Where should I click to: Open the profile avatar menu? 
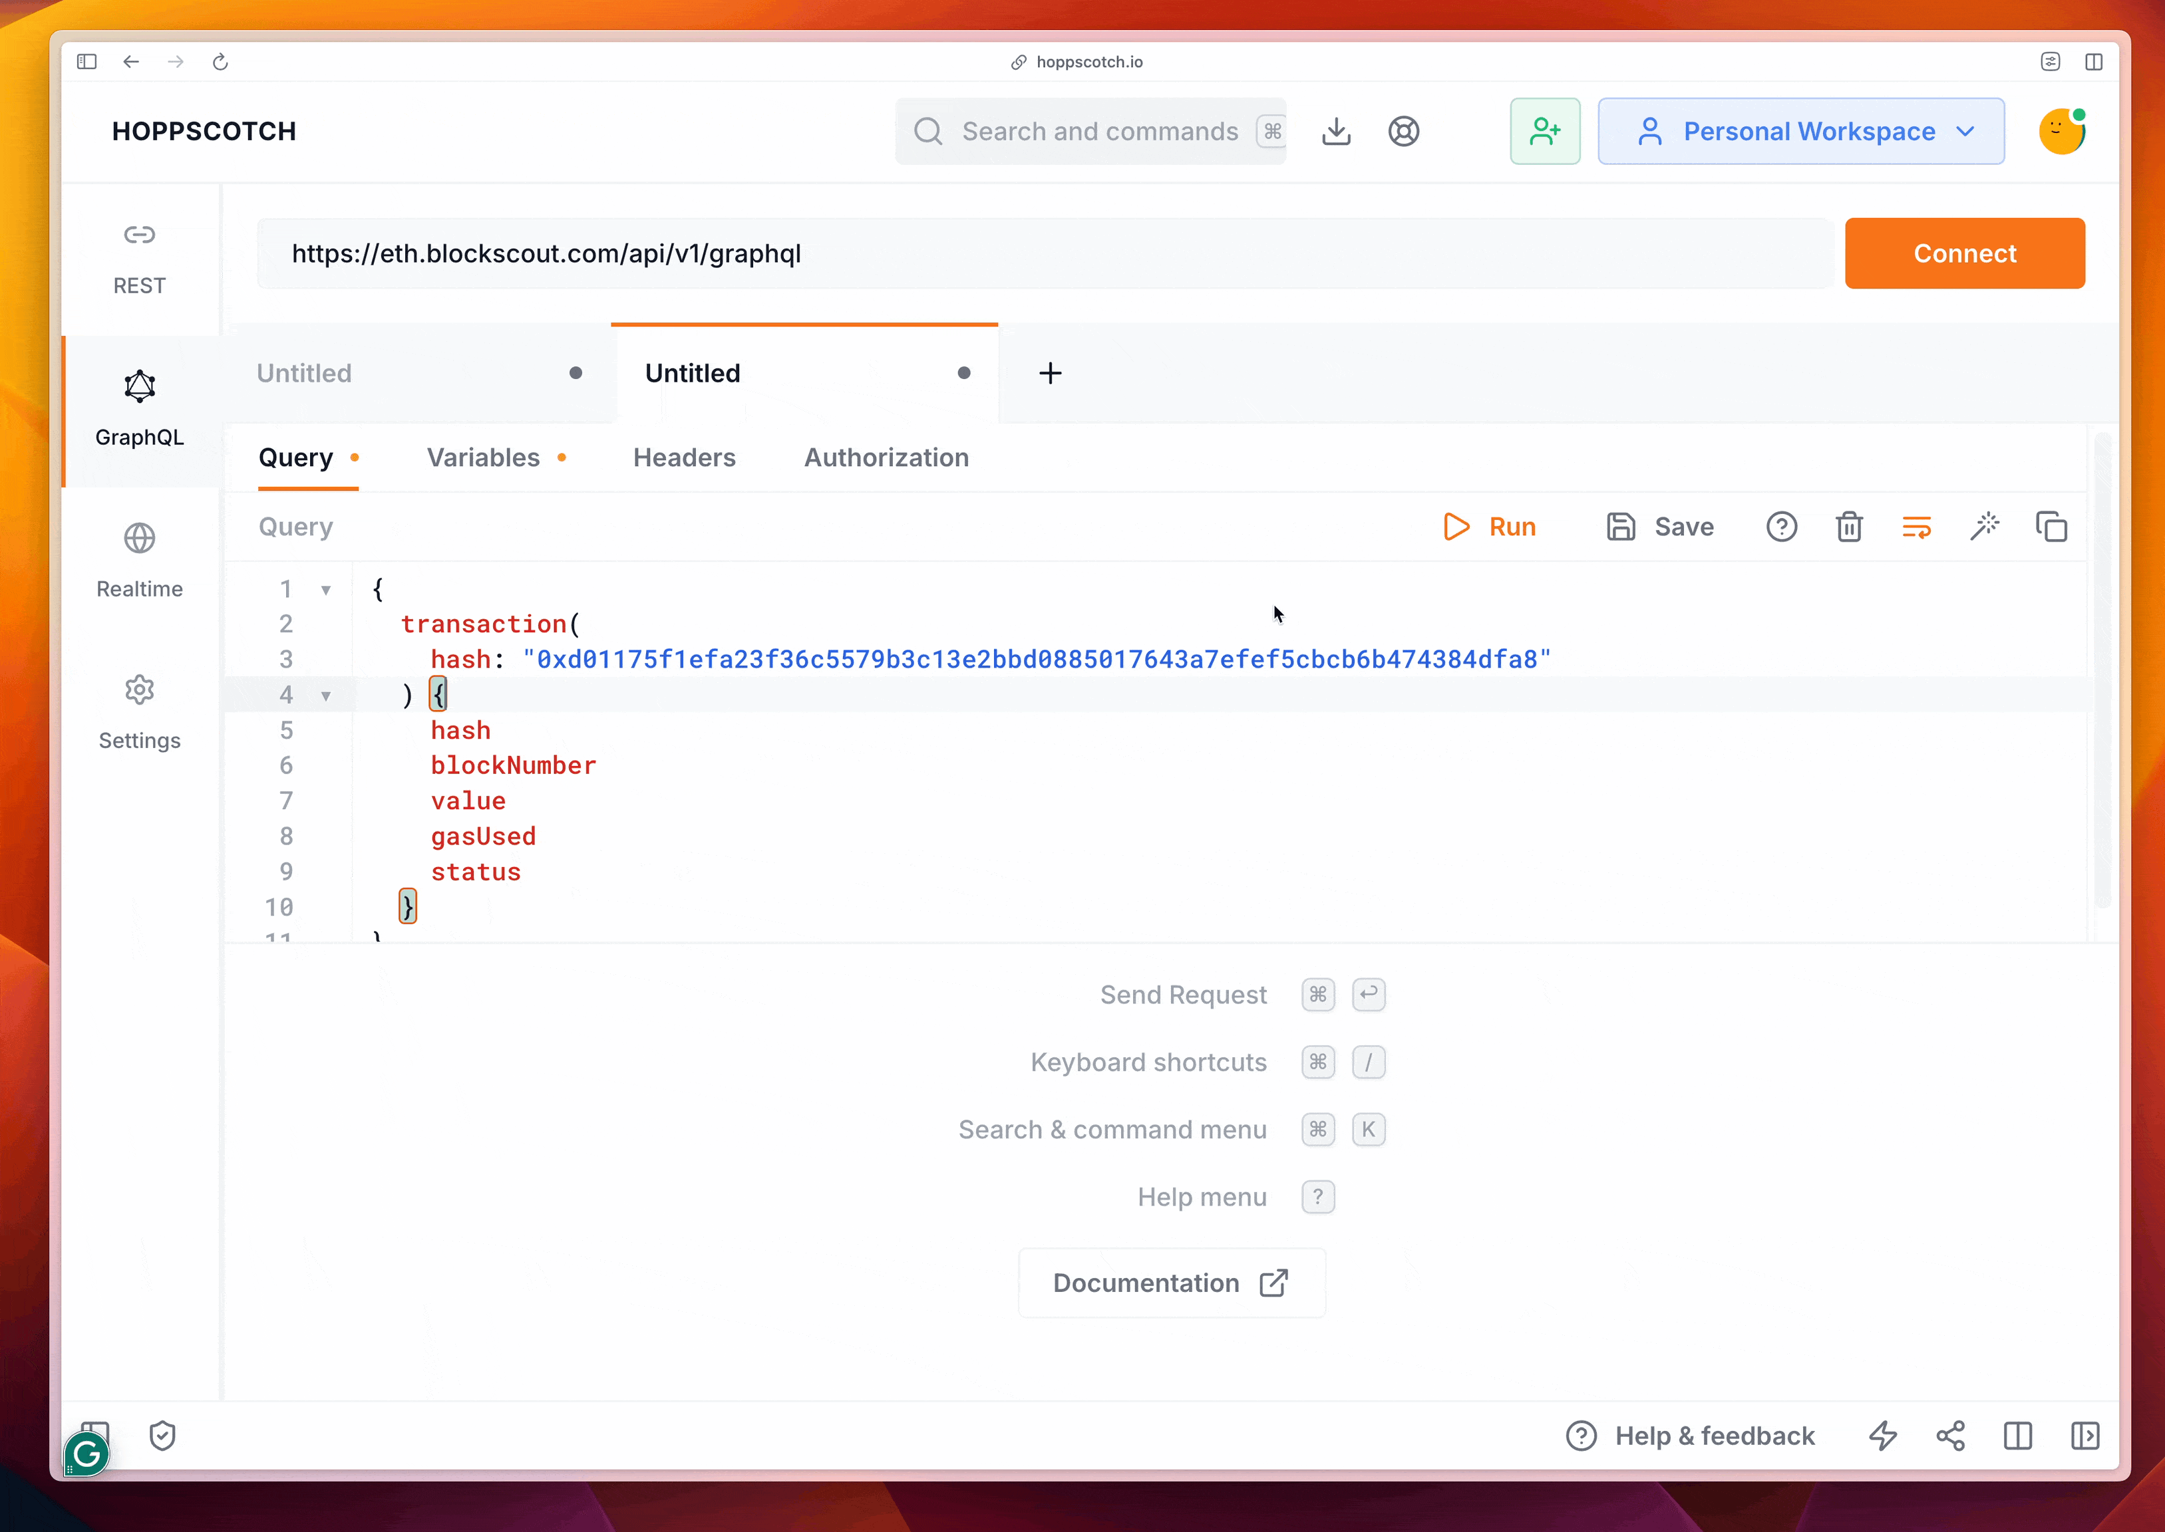tap(2061, 131)
